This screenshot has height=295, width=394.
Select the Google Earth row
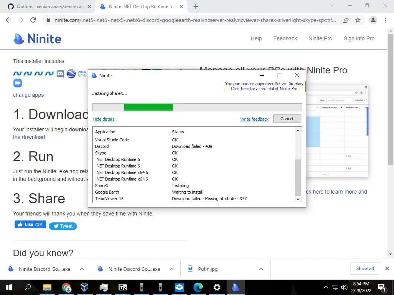coord(194,192)
